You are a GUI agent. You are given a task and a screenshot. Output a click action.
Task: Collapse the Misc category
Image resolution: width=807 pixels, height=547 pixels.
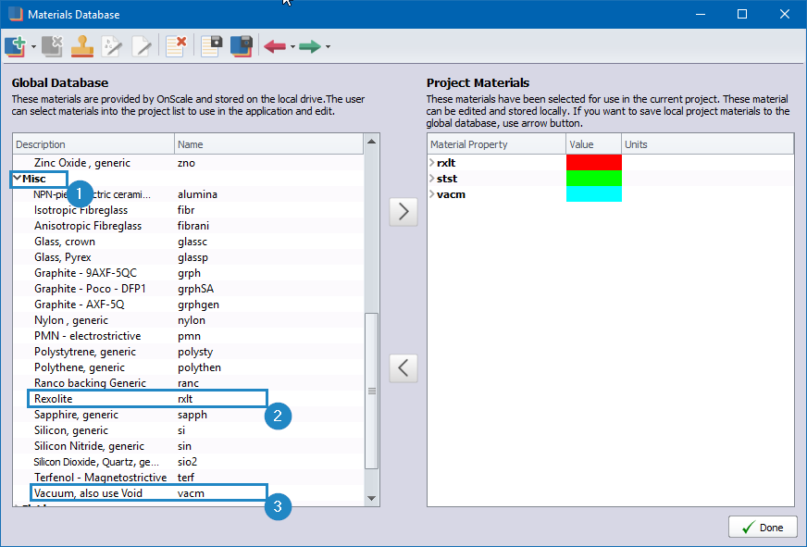pyautogui.click(x=17, y=178)
